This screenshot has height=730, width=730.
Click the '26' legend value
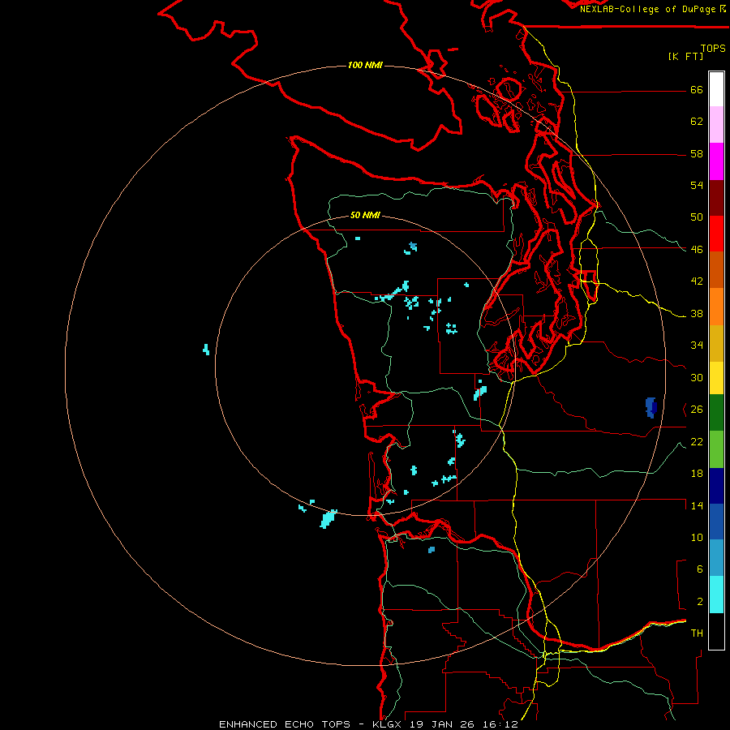(x=697, y=410)
